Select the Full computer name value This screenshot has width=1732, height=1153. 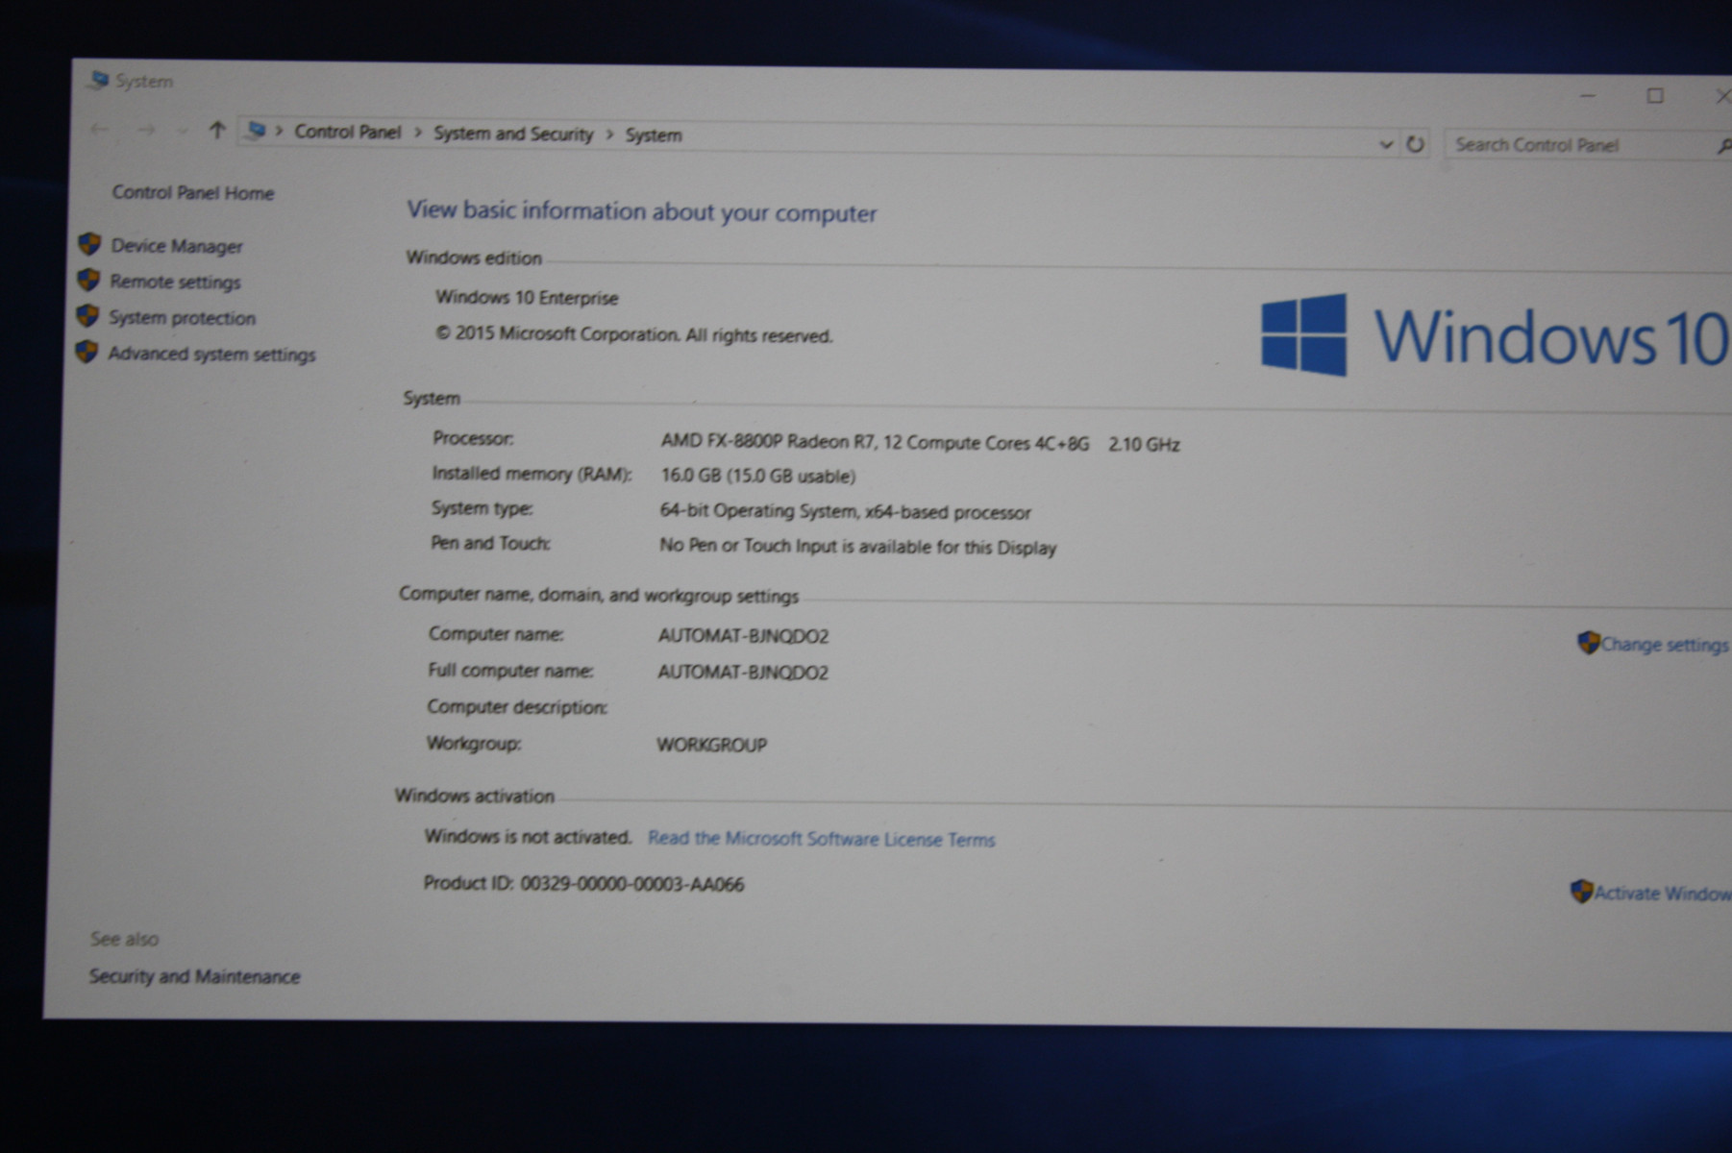tap(742, 673)
